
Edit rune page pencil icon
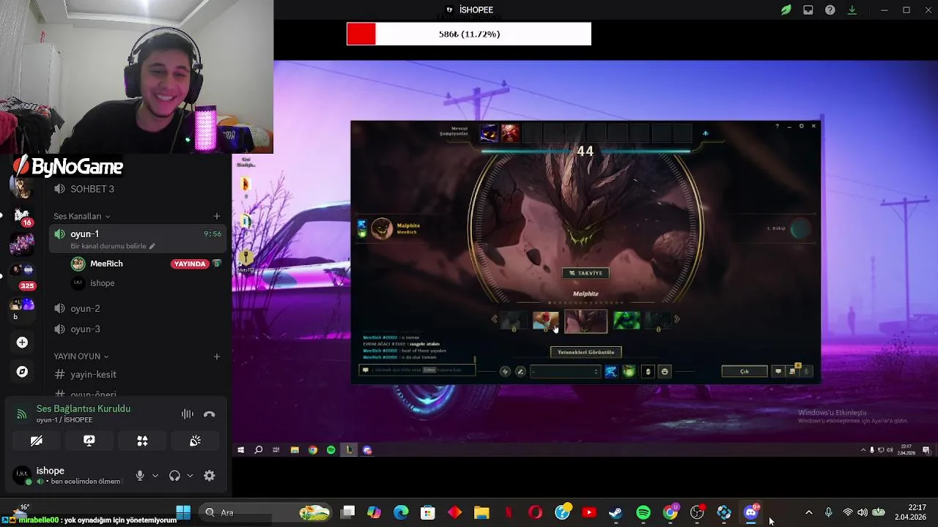point(520,372)
